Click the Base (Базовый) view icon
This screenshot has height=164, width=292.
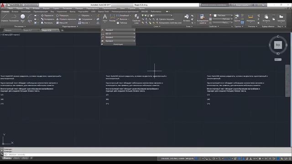pos(281,18)
